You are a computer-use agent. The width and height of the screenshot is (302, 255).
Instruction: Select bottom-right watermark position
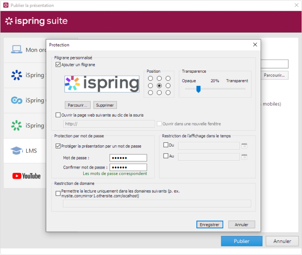click(x=168, y=92)
